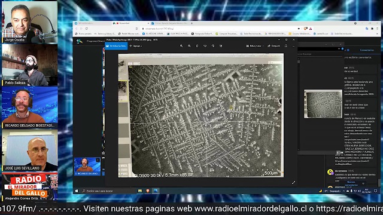Expand the 'Agregar a' dropdown

[x=136, y=46]
